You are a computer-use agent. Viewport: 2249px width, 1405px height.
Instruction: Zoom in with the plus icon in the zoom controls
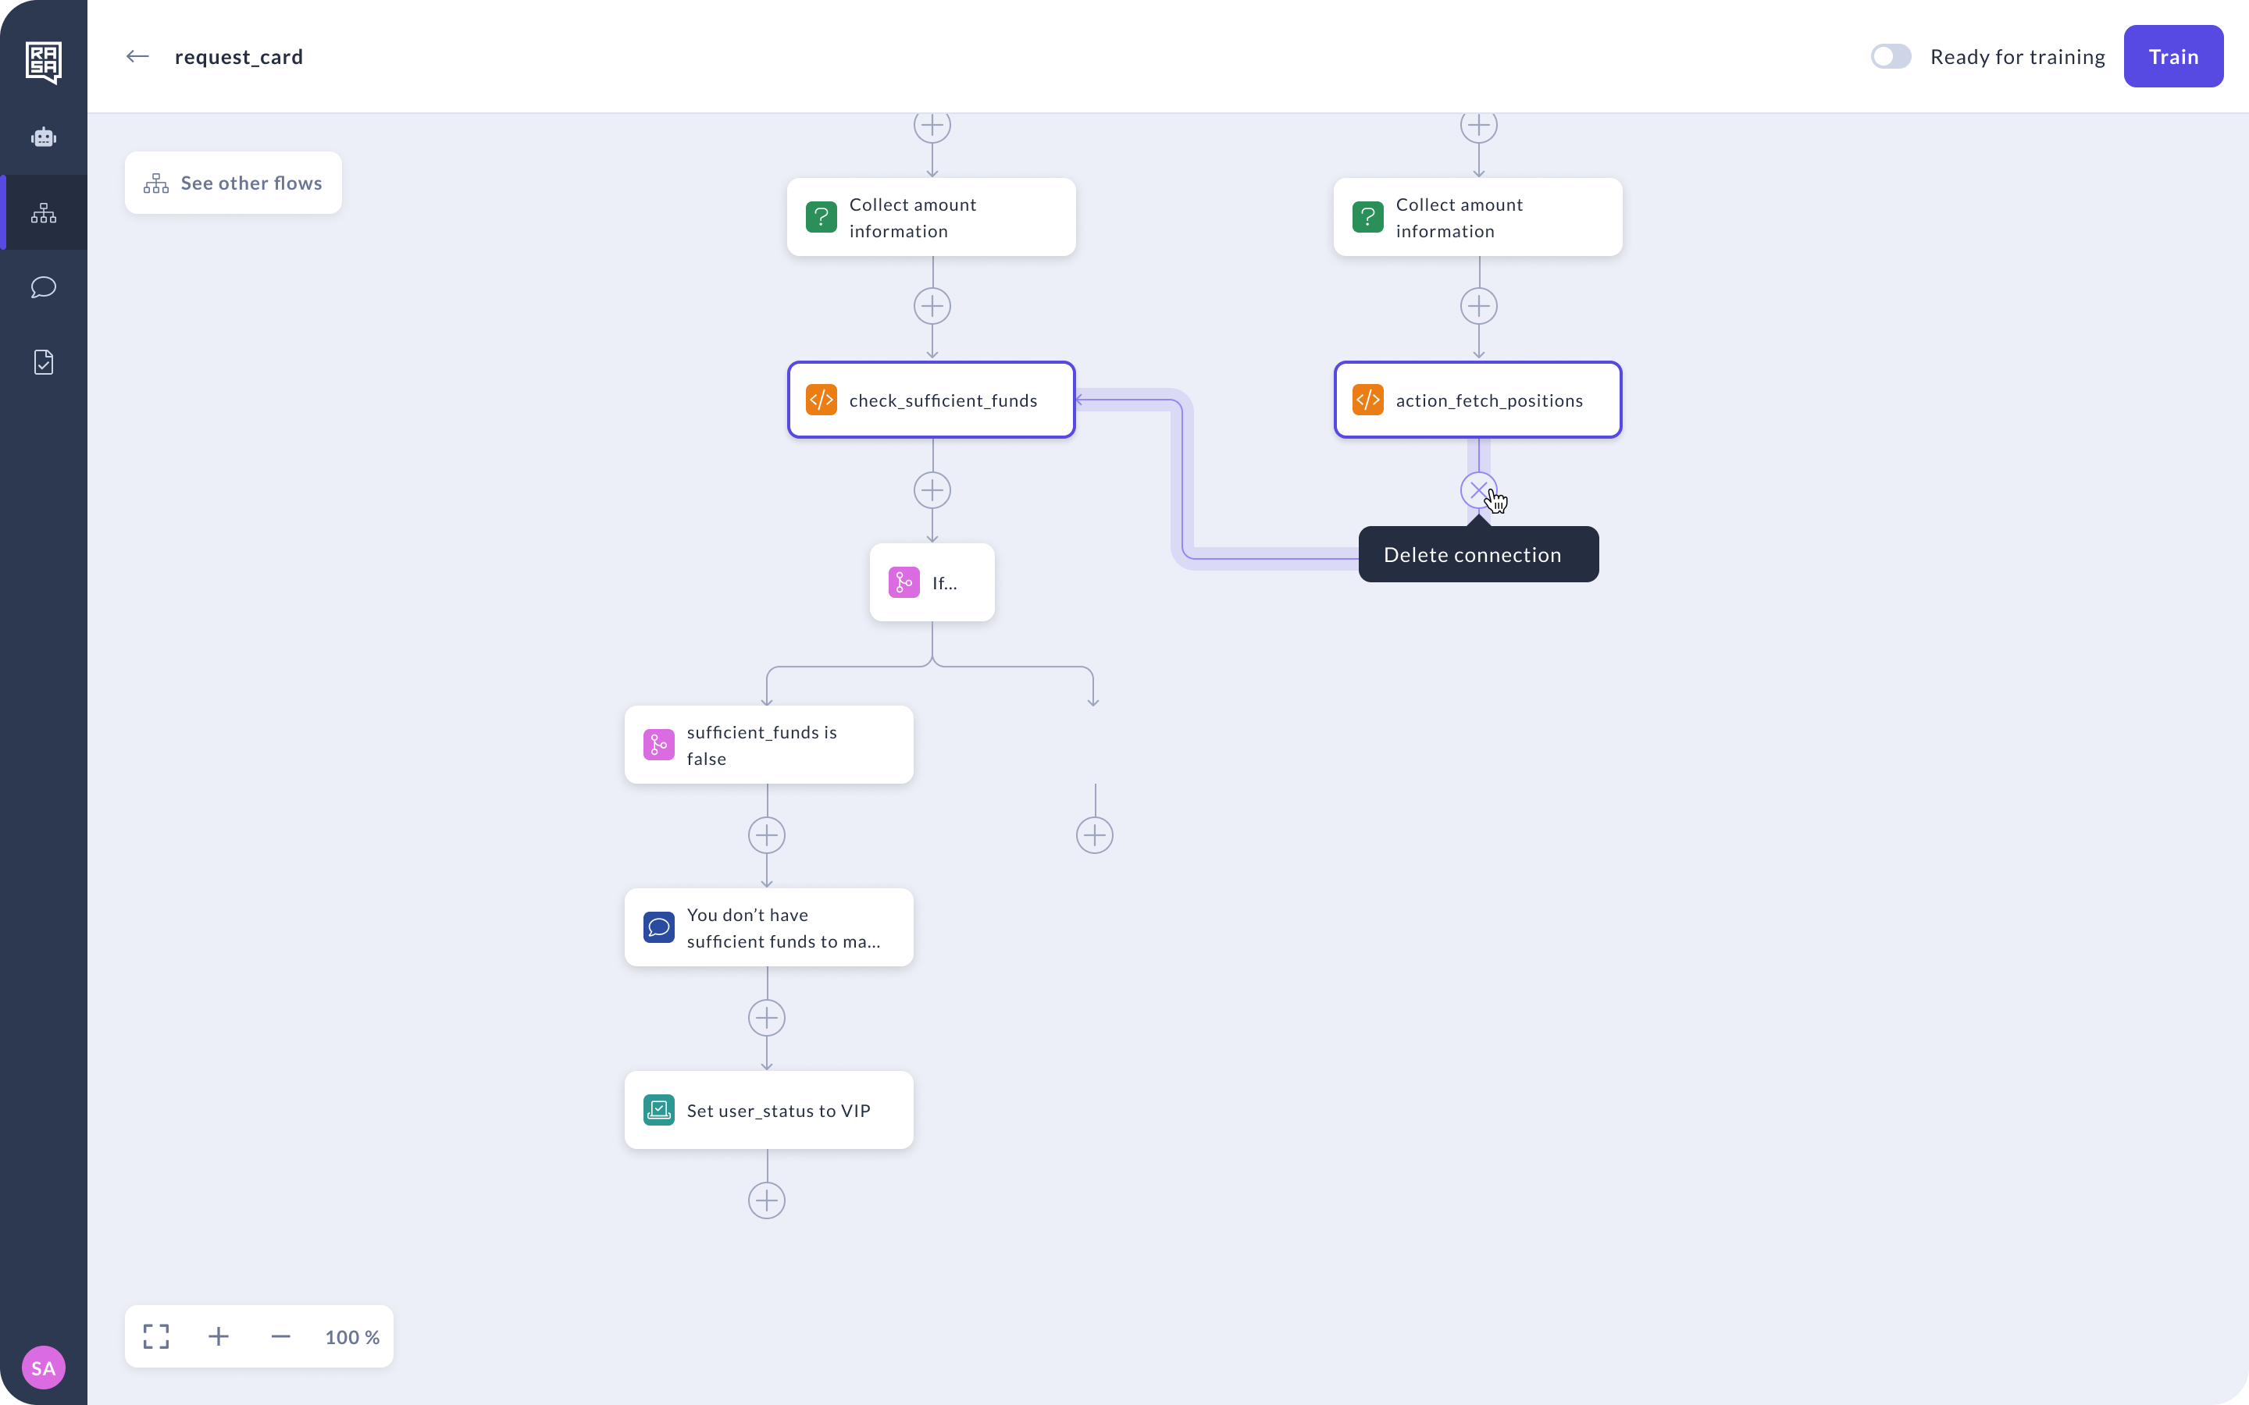click(219, 1336)
